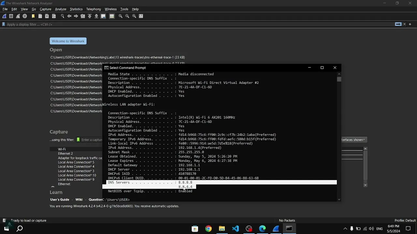Apply display filter with blue arrow button
The height and width of the screenshot is (234, 417).
pyautogui.click(x=398, y=24)
